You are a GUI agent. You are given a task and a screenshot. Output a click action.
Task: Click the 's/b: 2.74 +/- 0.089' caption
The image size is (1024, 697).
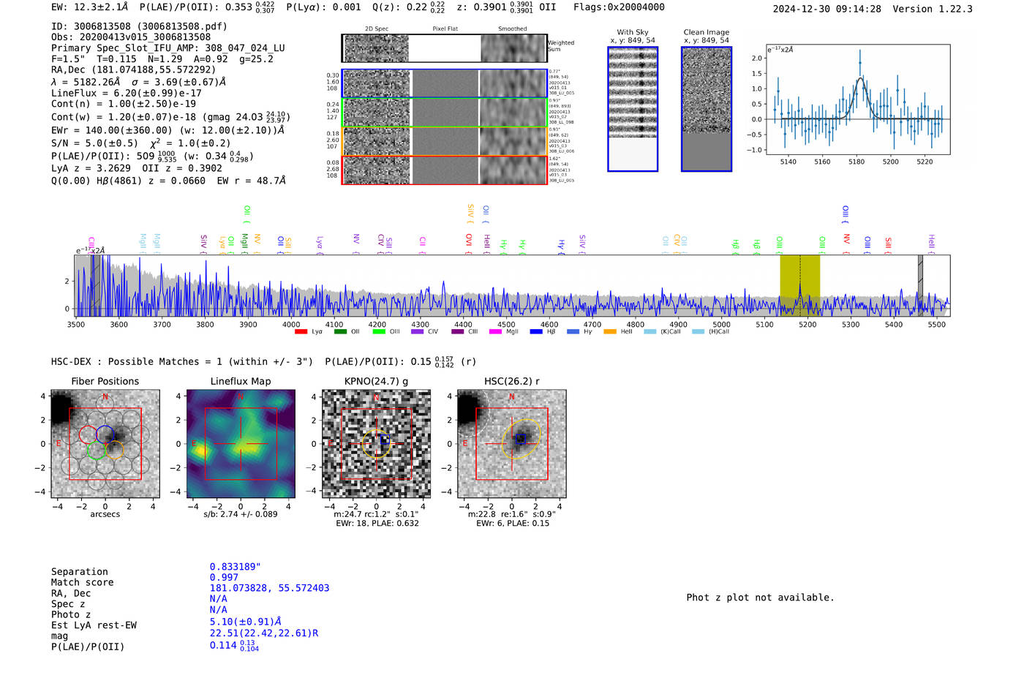coord(241,514)
